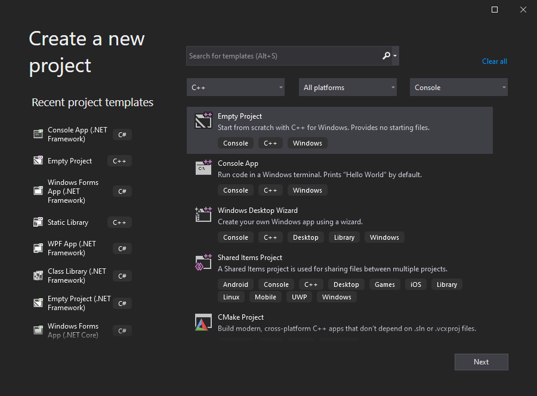Click the C++ tag beside recent Empty Project

[x=119, y=161]
